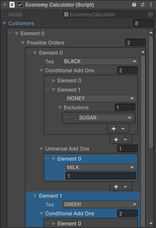The width and height of the screenshot is (156, 228).
Task: Expand Element 0 under BLACK tea's Conditional Add Ons
Action: [54, 80]
